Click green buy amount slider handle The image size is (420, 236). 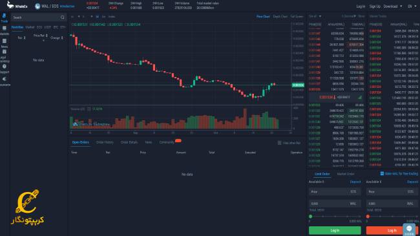click(x=310, y=216)
